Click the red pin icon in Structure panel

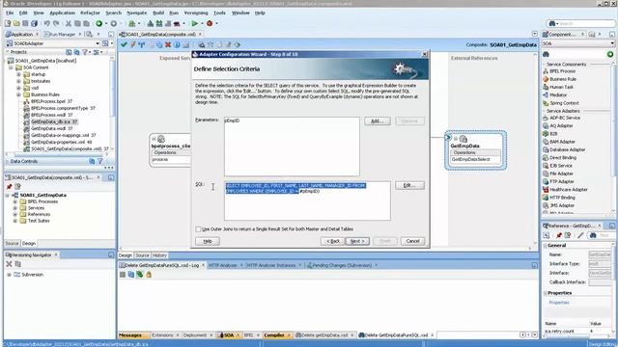(9, 186)
